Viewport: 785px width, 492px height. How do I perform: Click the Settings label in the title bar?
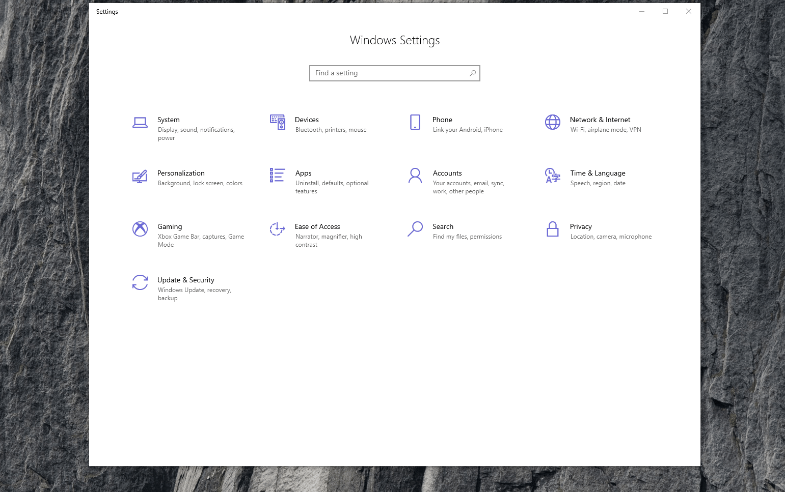click(x=107, y=11)
